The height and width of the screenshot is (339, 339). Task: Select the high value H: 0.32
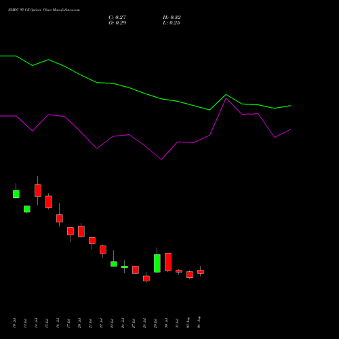172,17
